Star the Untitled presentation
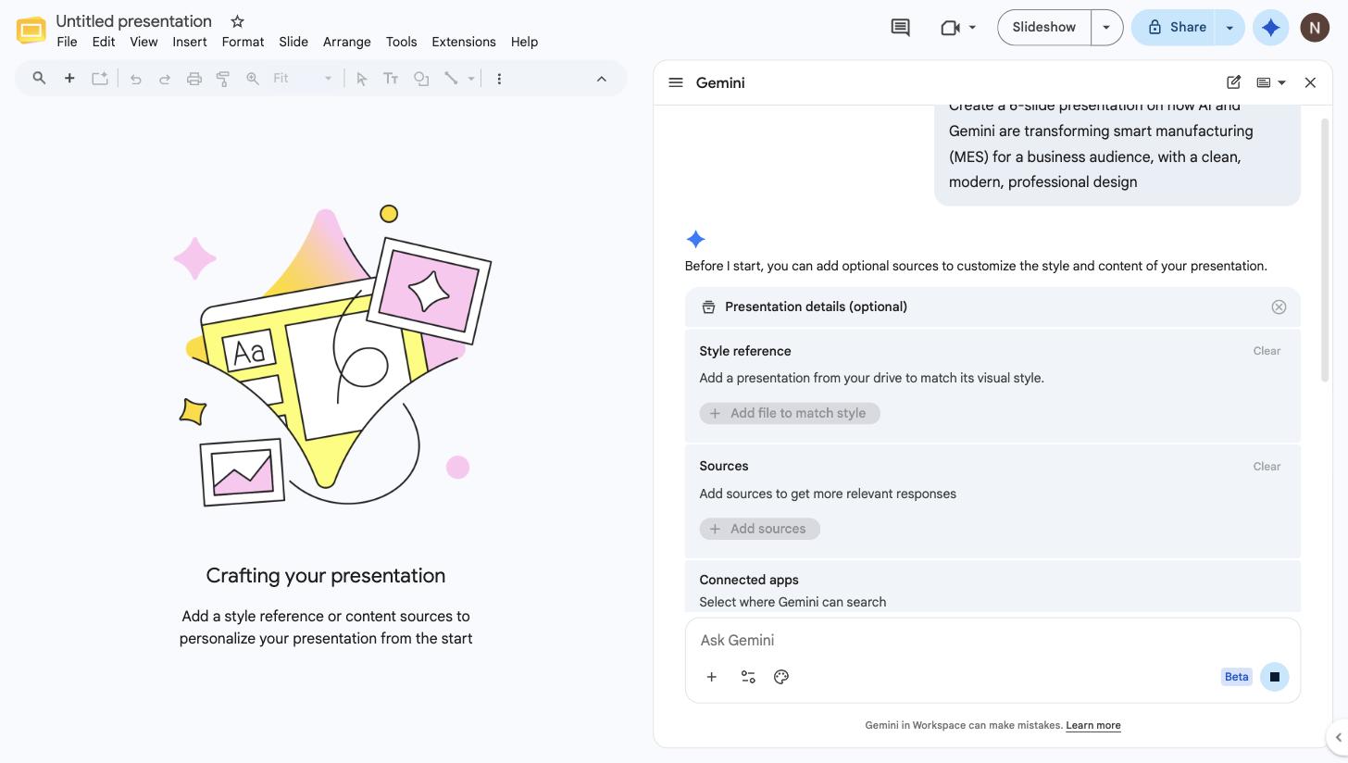This screenshot has height=763, width=1348. click(237, 21)
